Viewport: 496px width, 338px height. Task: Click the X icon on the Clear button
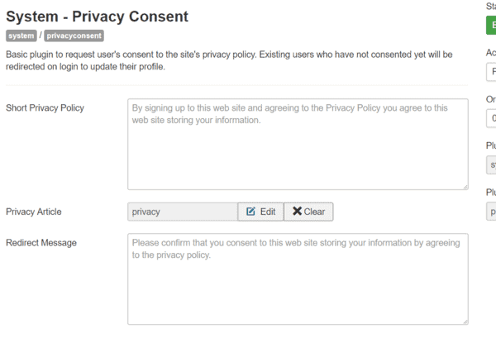pos(297,211)
